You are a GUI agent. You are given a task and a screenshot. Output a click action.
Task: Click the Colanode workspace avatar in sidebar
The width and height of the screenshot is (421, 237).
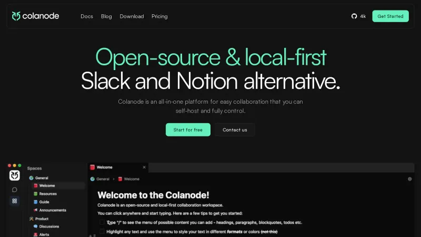pyautogui.click(x=15, y=175)
